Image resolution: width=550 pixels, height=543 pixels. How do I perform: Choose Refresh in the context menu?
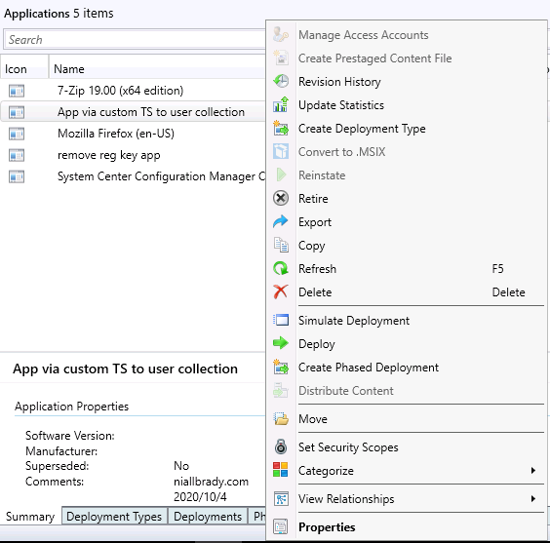(x=406, y=268)
